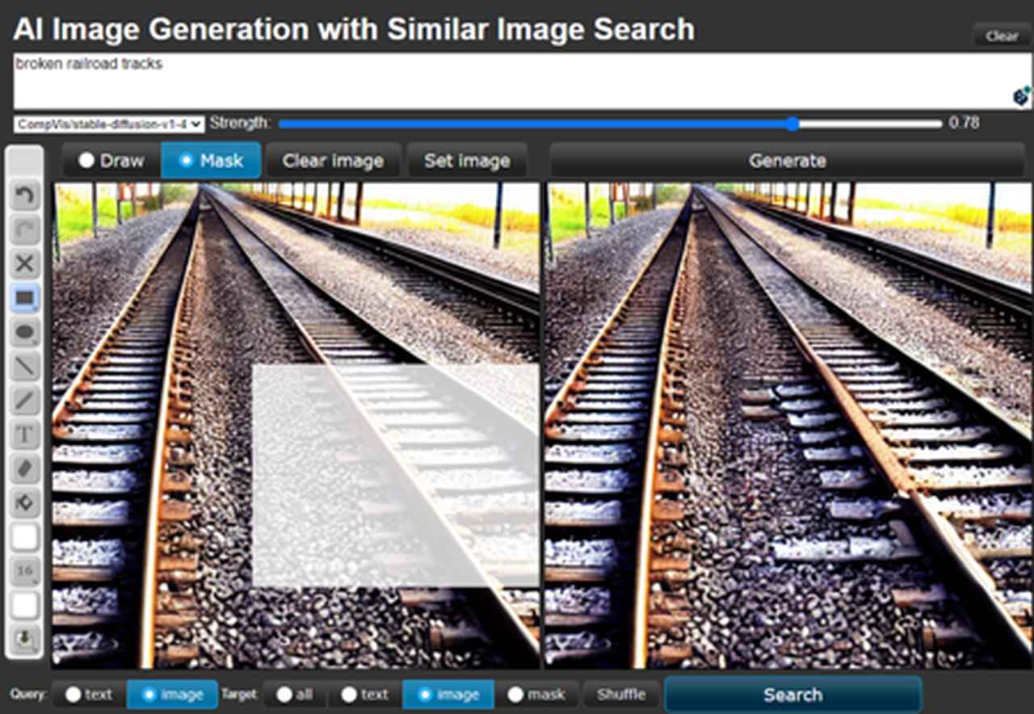Viewport: 1034px width, 714px height.
Task: Click the 'Strength:' label
Action: [x=240, y=124]
